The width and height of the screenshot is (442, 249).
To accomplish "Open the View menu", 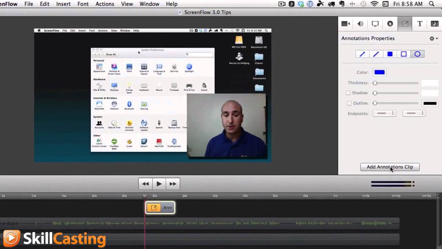I will [x=127, y=4].
